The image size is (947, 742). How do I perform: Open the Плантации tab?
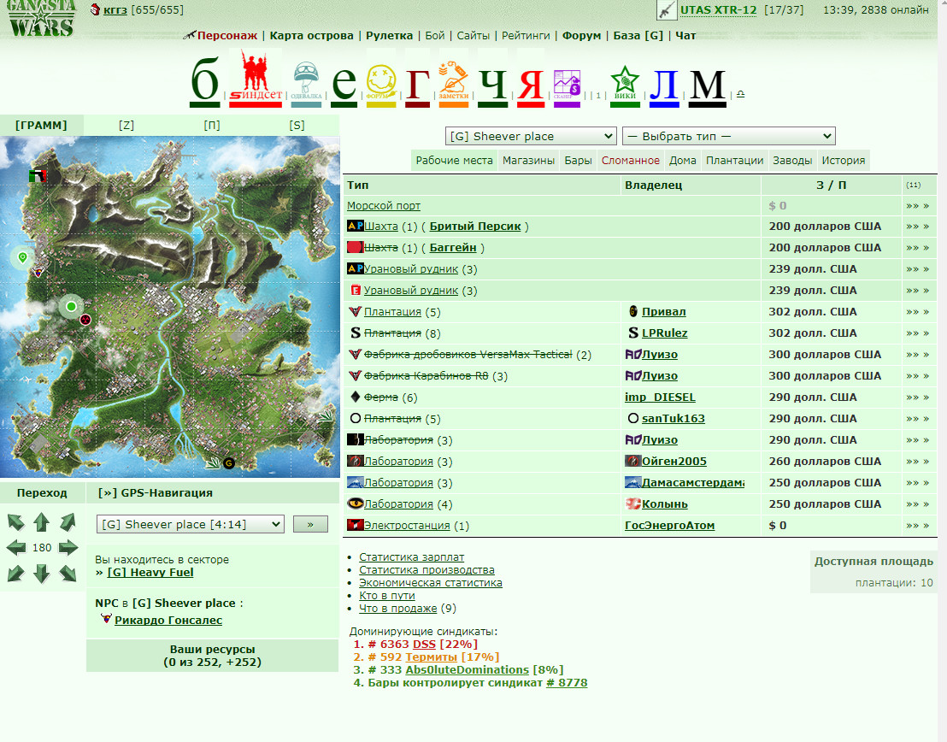(x=734, y=160)
